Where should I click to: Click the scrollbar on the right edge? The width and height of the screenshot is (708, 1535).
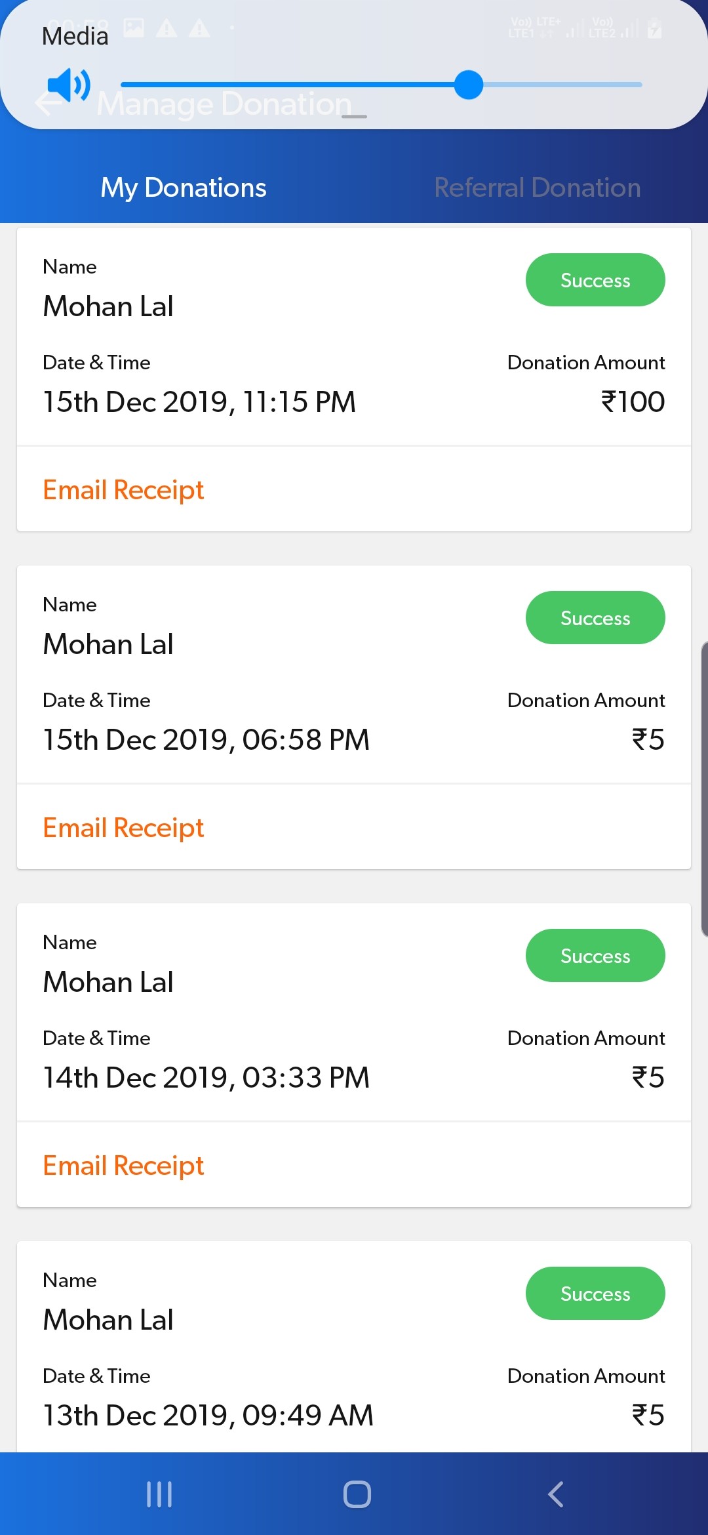pos(704,787)
